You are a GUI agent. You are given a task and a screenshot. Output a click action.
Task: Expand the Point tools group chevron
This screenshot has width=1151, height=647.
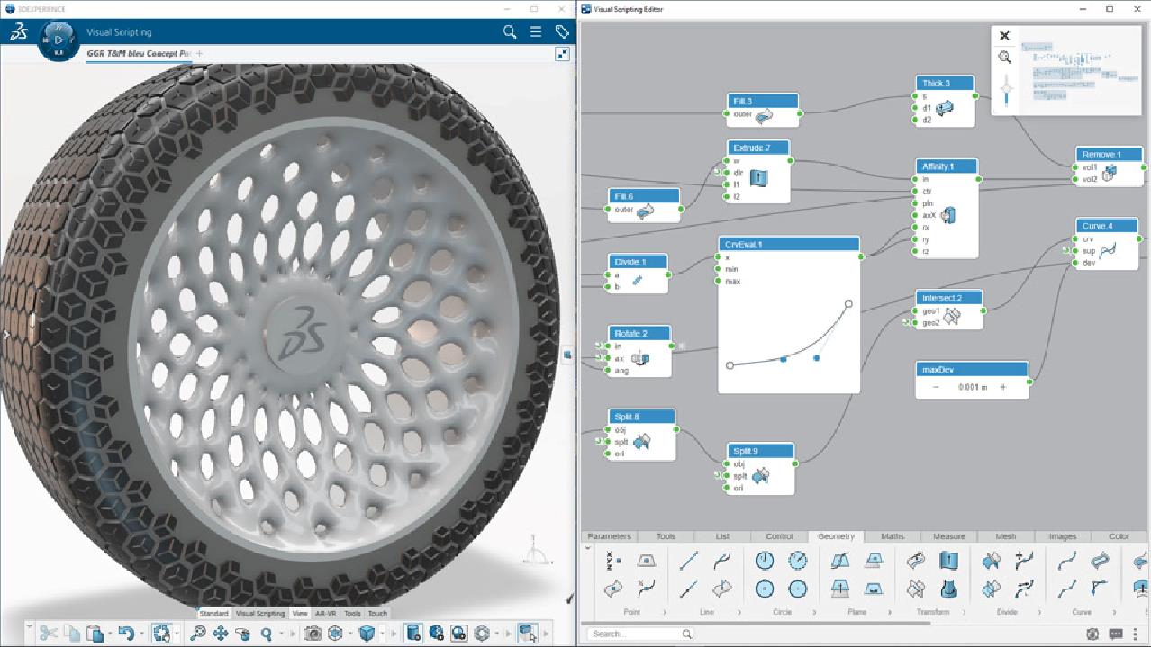(666, 612)
